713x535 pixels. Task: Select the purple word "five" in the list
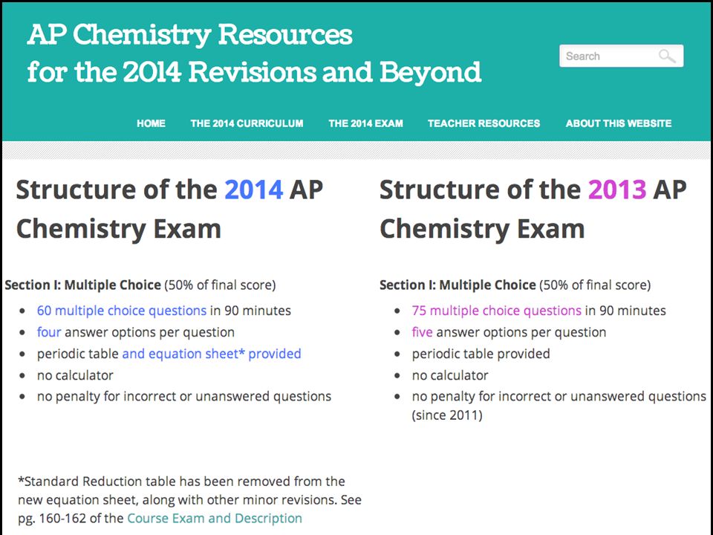pyautogui.click(x=422, y=332)
